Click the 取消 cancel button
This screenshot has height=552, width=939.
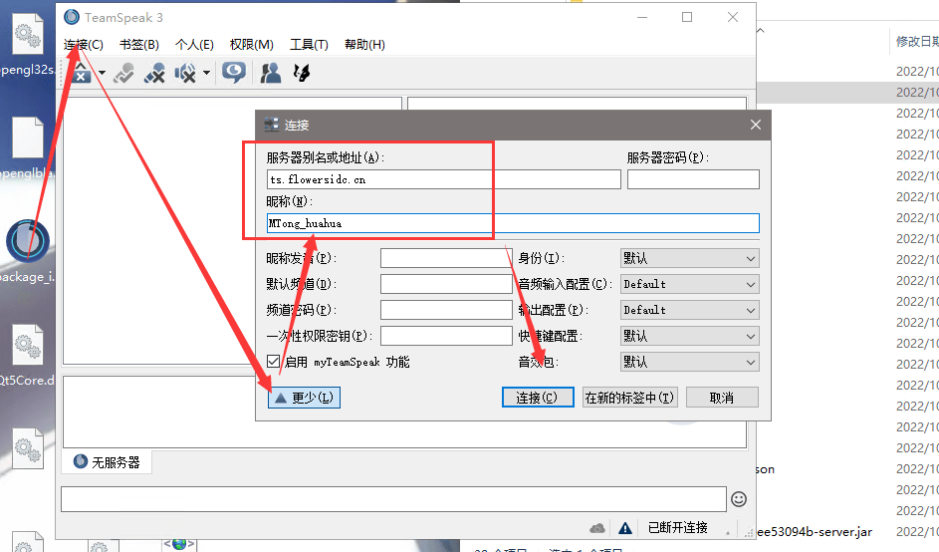pos(722,398)
